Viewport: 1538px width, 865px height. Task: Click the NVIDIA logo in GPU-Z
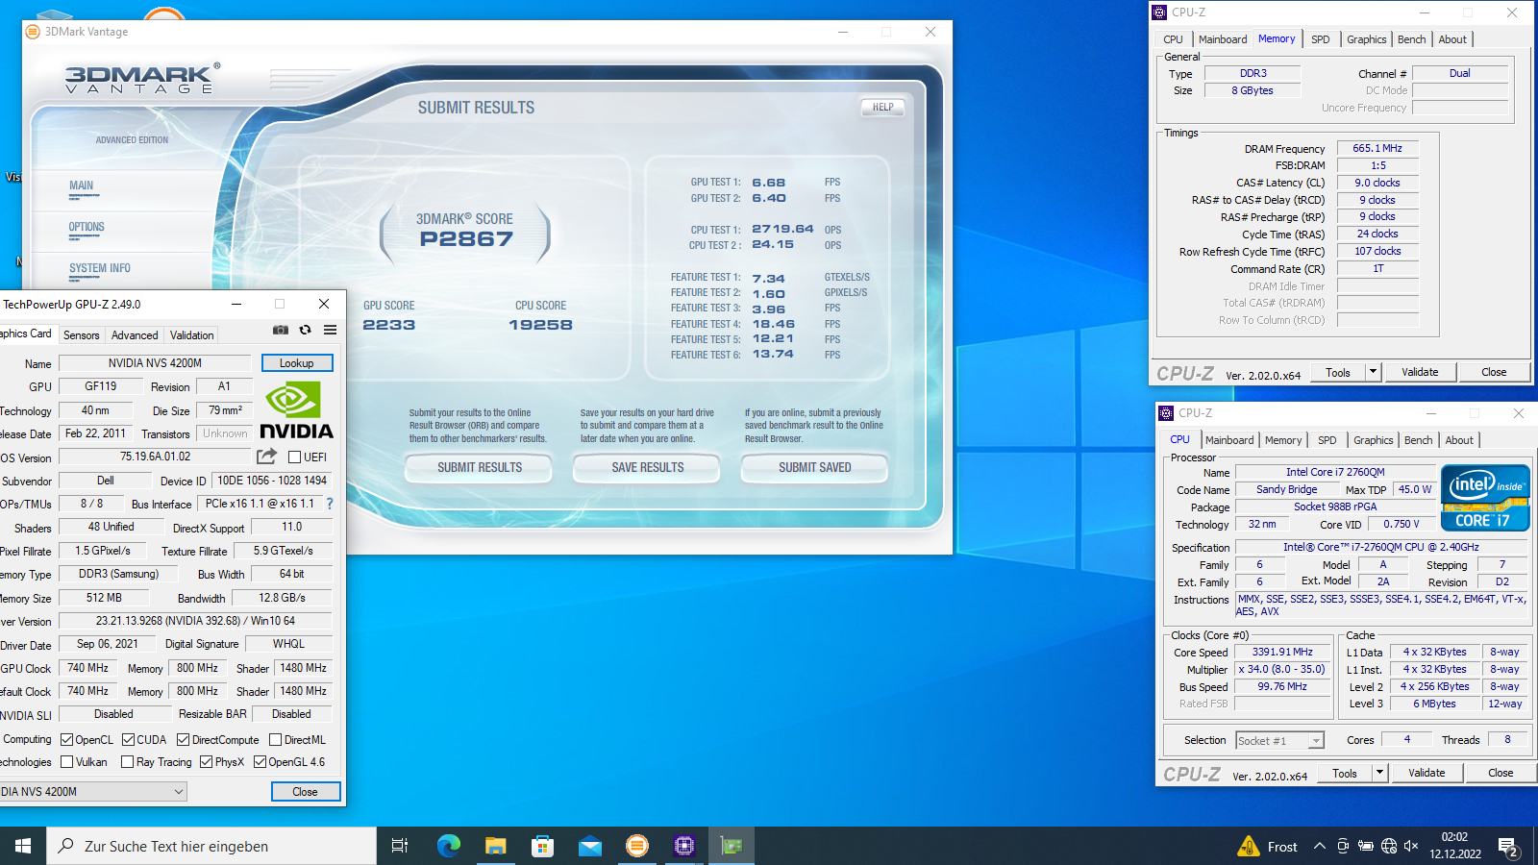click(296, 410)
